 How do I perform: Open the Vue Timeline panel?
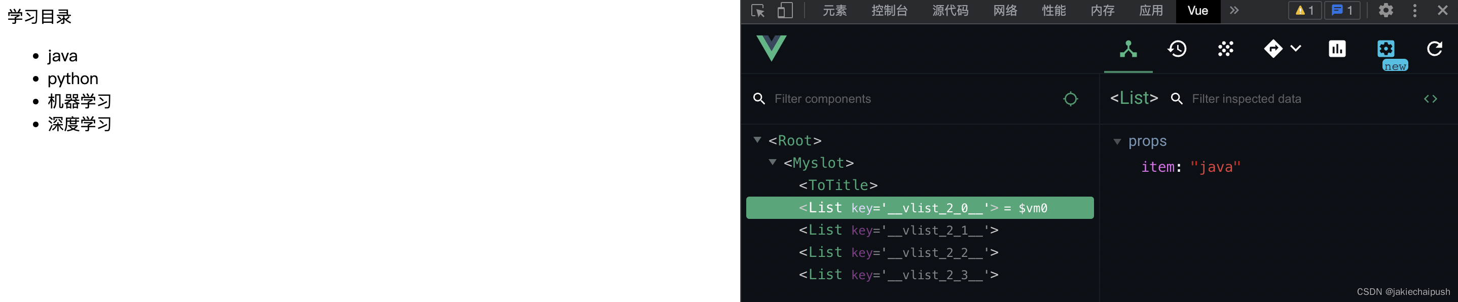coord(1177,49)
